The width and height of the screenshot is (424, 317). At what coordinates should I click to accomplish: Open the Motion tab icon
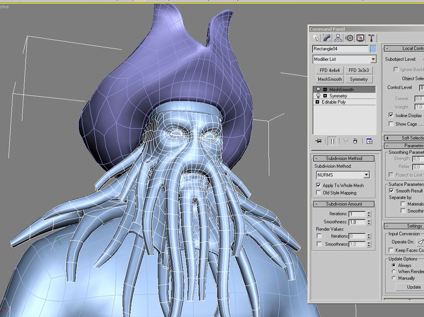click(350, 38)
